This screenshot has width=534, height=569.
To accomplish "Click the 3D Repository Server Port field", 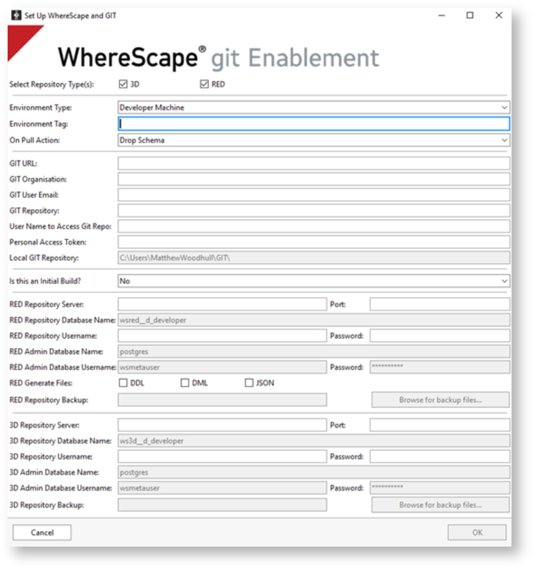I will 440,425.
